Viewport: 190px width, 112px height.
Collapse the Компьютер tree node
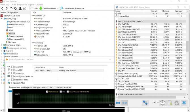click(x=2, y=19)
